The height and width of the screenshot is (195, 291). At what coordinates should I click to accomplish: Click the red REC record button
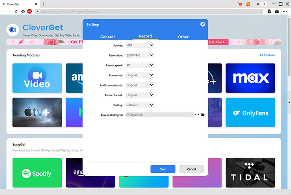29,12
